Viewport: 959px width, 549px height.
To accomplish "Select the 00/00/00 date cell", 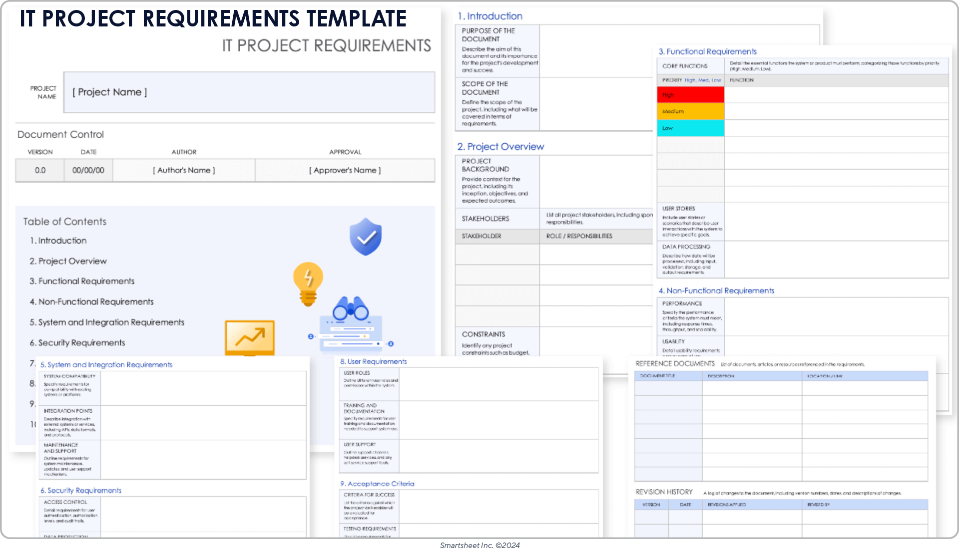I will click(88, 170).
